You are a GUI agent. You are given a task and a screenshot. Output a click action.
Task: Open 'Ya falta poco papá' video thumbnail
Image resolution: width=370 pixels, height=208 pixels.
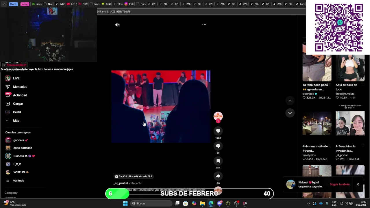(317, 62)
